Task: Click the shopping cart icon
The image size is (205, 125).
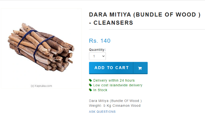Action: point(140,68)
